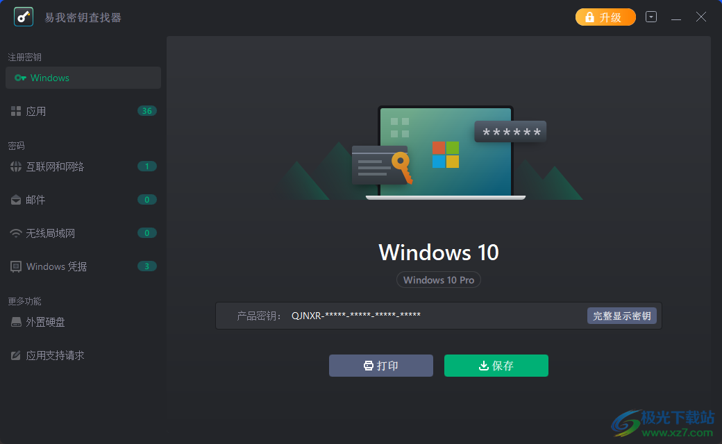Click the Windows 10 heading text
The height and width of the screenshot is (444, 722).
tap(439, 252)
